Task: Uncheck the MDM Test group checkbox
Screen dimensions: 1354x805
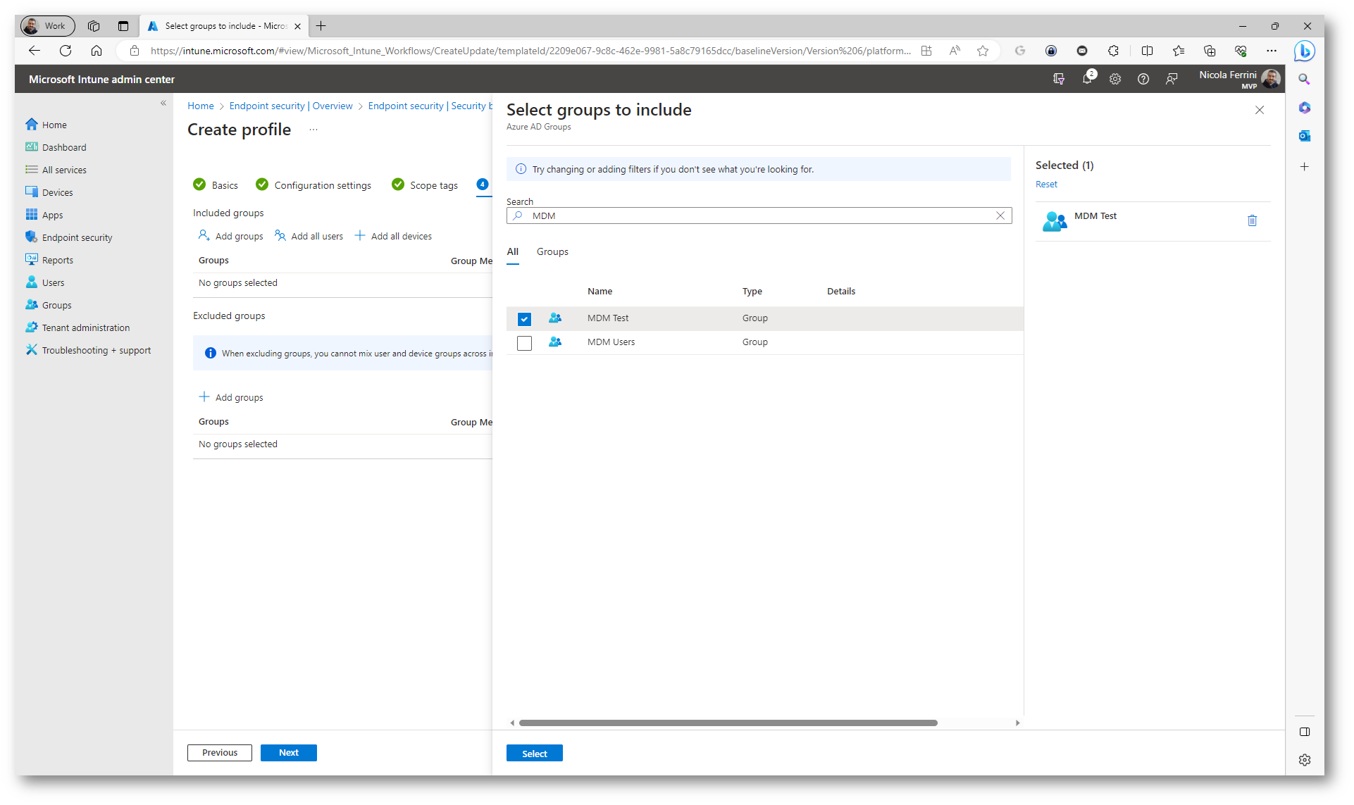Action: (x=524, y=319)
